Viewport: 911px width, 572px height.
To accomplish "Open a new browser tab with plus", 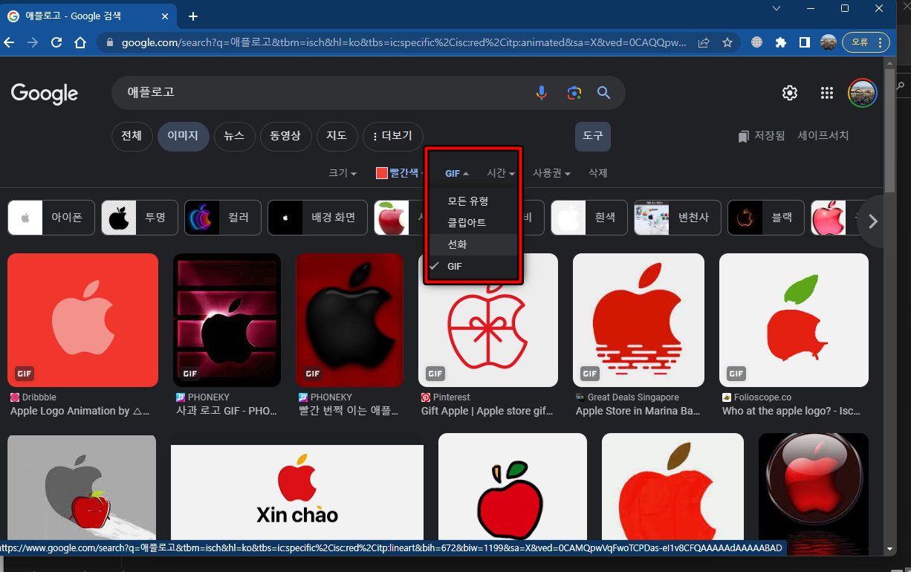I will tap(193, 16).
